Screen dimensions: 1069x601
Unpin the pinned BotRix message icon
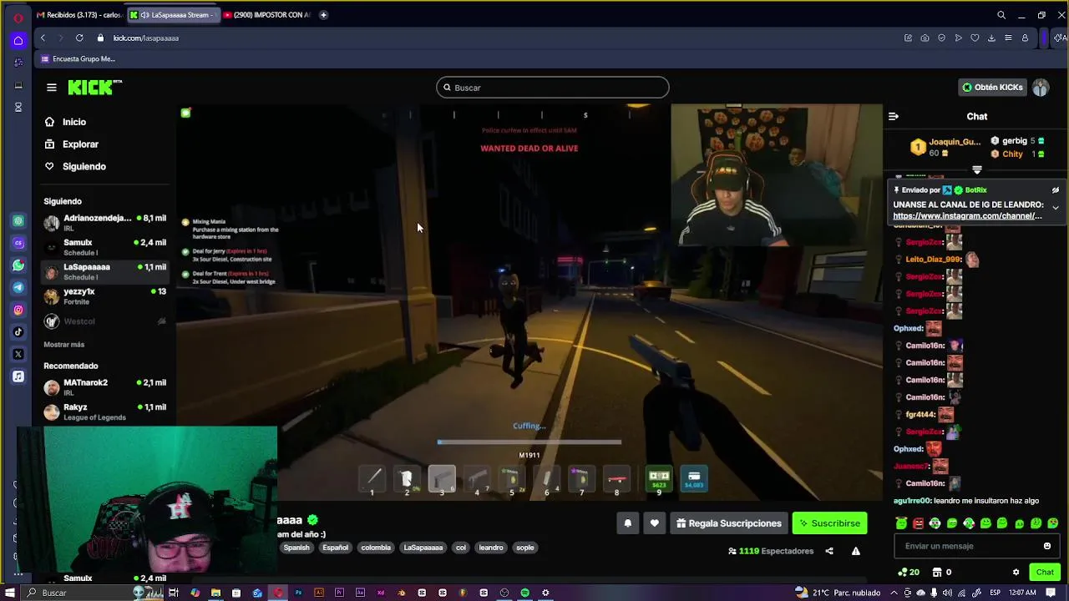click(x=1056, y=190)
